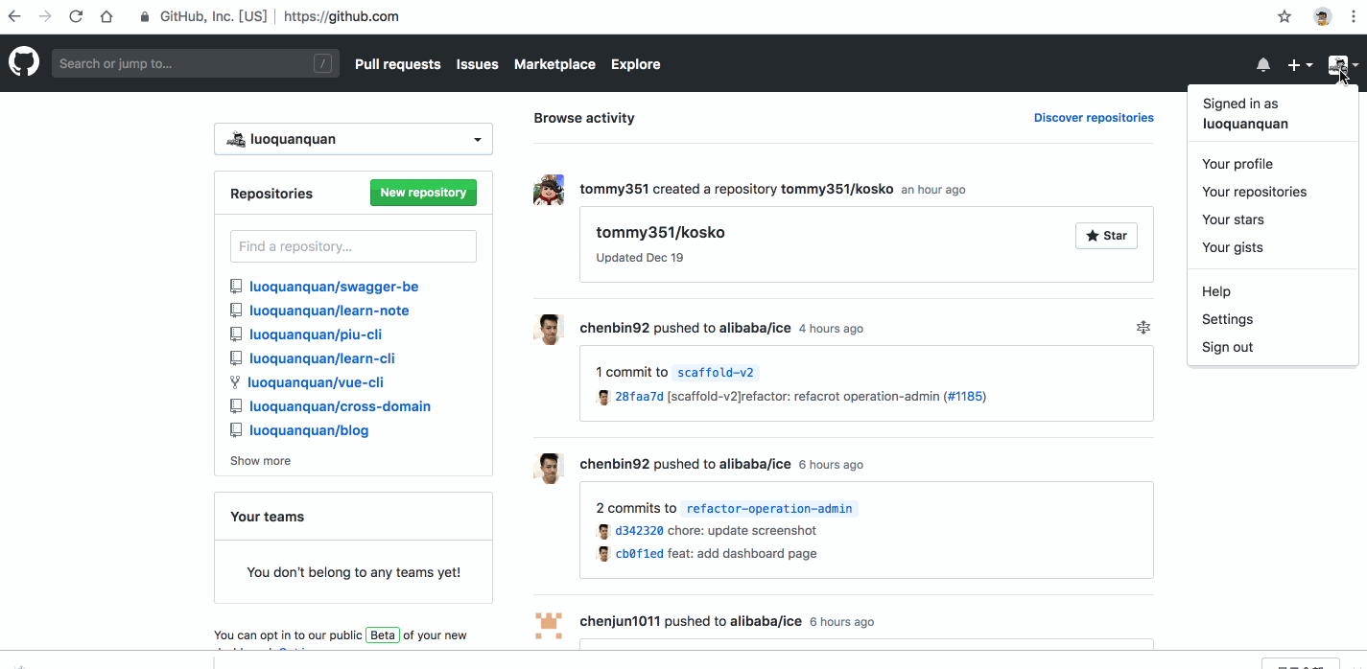Click the browser back arrow
1367x669 pixels.
click(x=14, y=16)
